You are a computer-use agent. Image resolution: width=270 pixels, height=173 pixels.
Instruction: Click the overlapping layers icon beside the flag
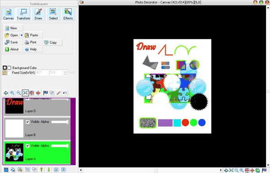pos(52,93)
